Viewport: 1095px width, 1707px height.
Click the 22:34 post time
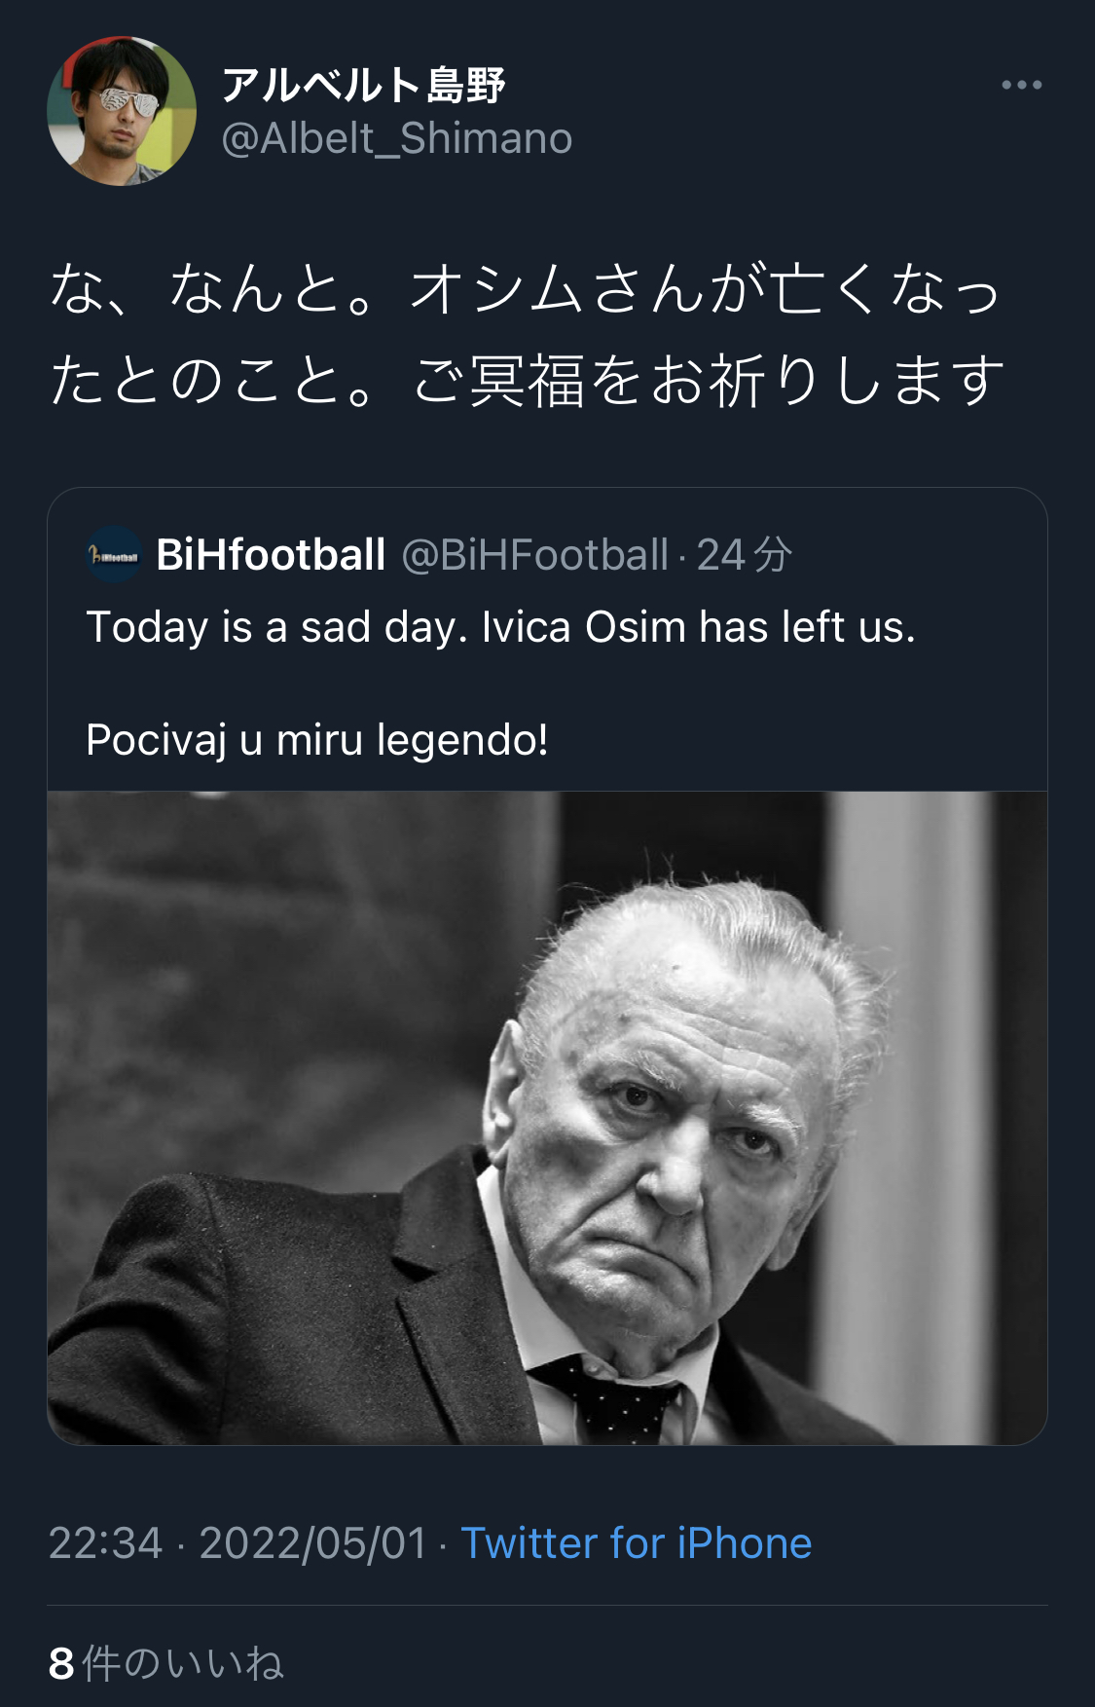(x=105, y=1543)
